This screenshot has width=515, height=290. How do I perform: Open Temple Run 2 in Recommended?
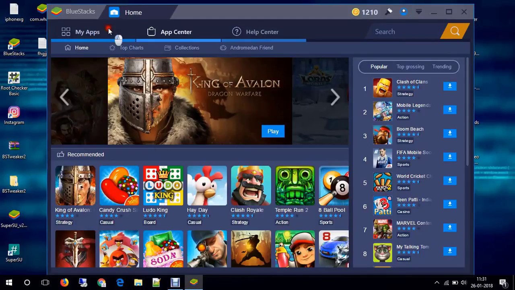click(295, 186)
